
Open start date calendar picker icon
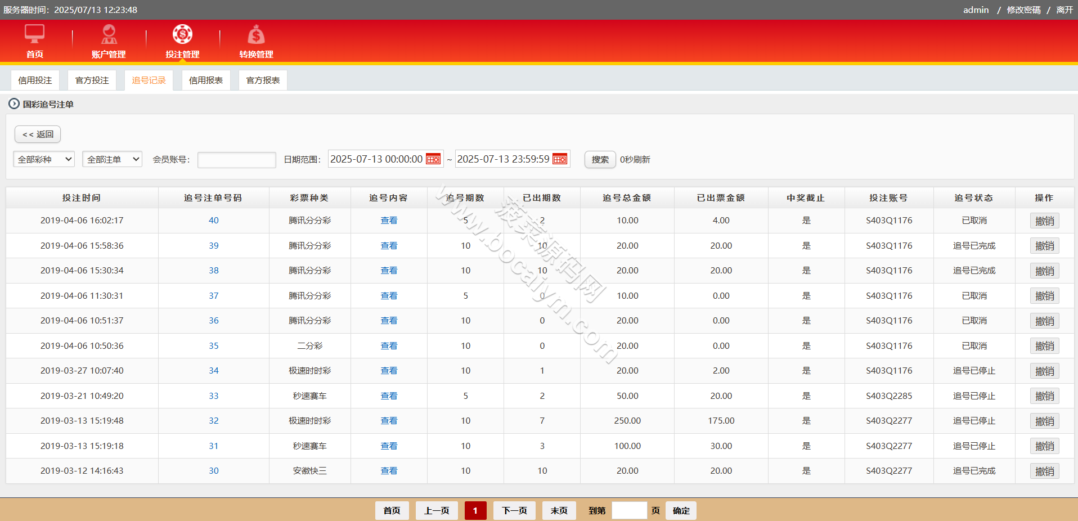pos(433,159)
